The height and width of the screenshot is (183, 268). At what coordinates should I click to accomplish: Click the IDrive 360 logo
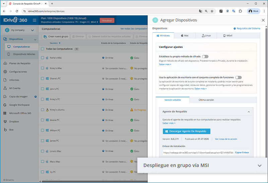click(x=15, y=20)
